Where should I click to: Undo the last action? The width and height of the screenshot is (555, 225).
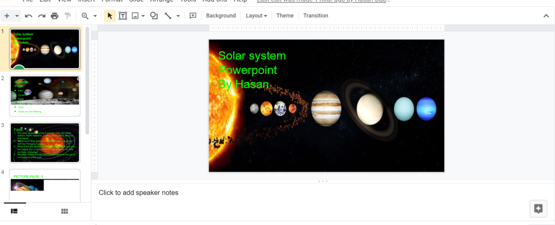tap(29, 16)
